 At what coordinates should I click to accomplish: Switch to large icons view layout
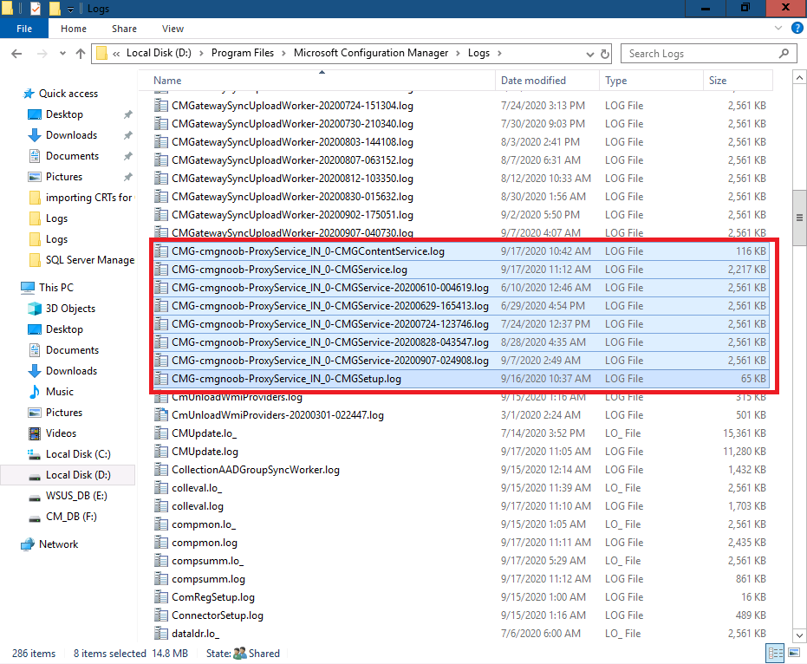click(x=794, y=654)
